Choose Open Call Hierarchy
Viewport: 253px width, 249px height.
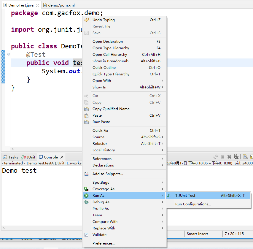point(124,55)
